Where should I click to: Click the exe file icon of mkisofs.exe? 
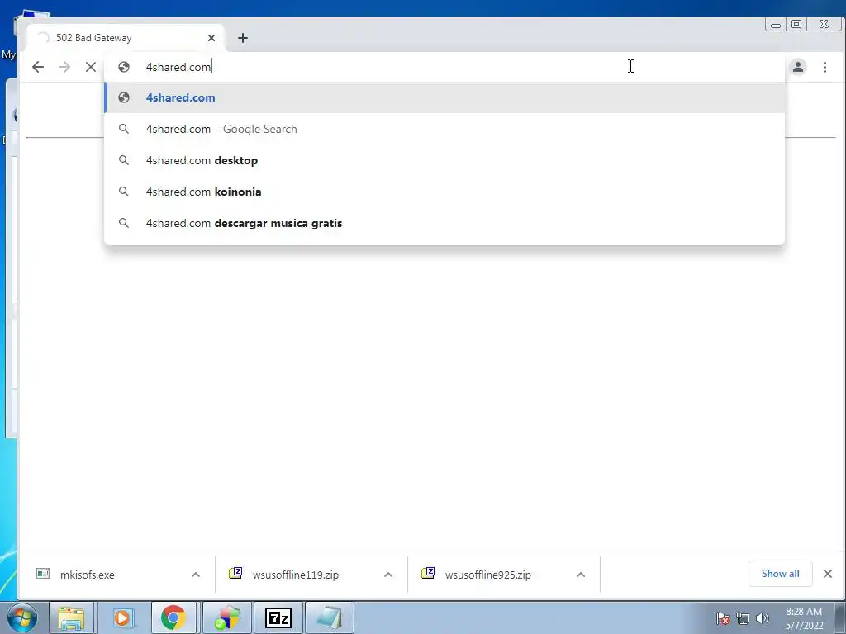pos(43,573)
